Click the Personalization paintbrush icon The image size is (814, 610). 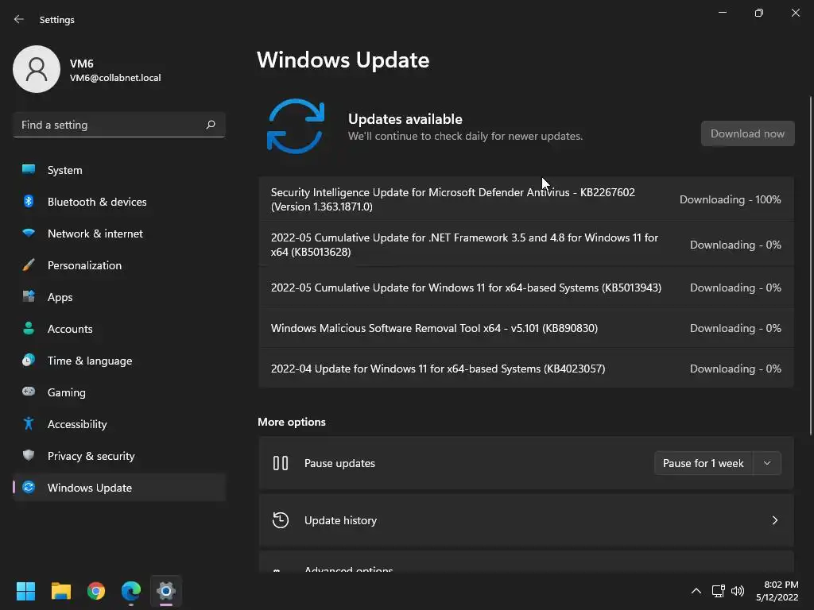click(29, 265)
